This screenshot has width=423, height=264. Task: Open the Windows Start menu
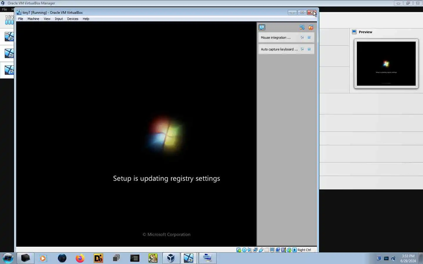8,258
